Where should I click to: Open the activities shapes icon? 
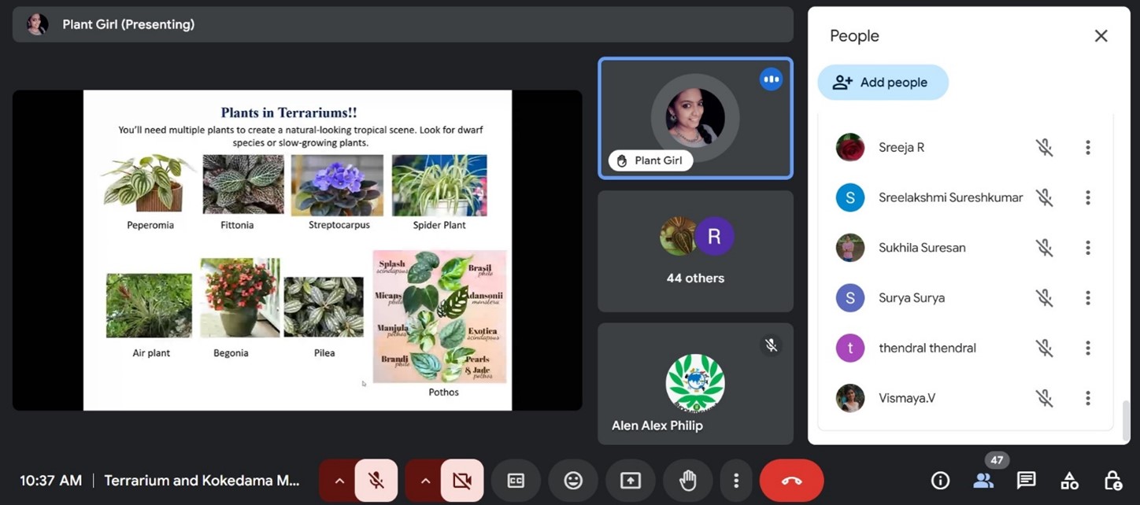1069,481
